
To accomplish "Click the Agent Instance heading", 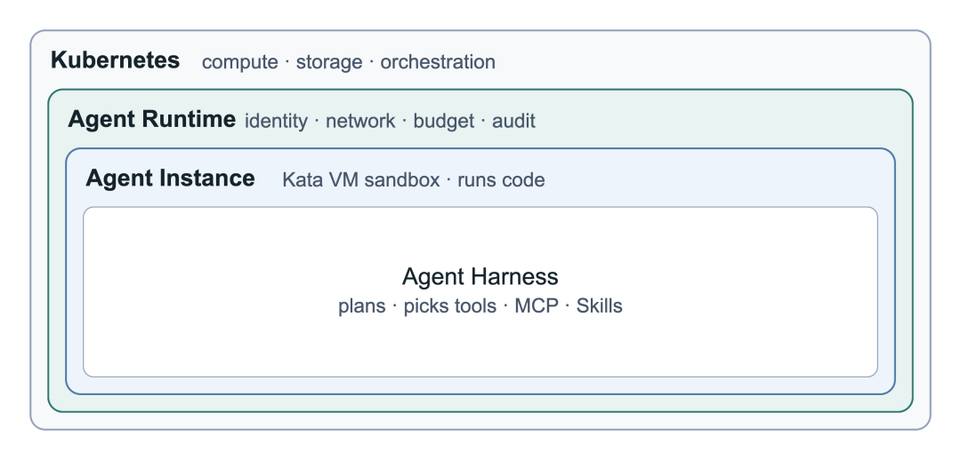I will click(170, 178).
